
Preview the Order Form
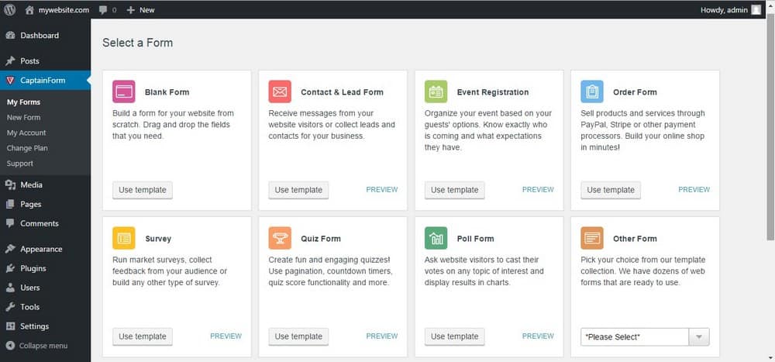[x=694, y=189]
